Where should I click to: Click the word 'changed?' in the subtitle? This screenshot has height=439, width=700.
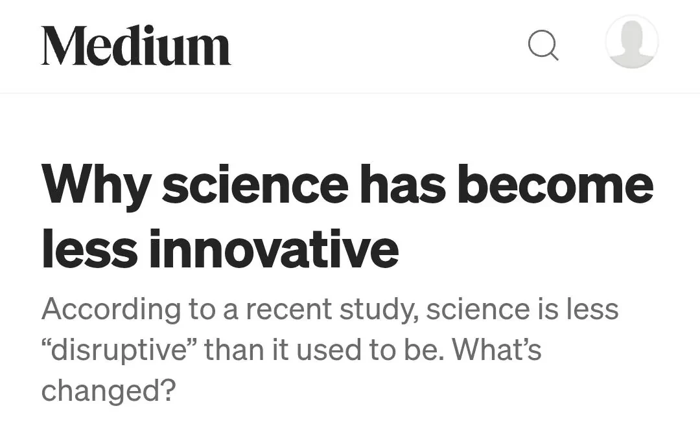[x=109, y=391]
